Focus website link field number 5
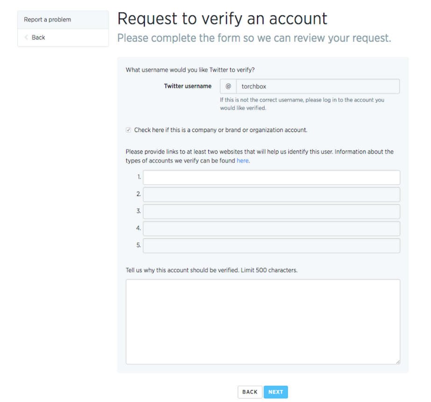 click(x=271, y=245)
